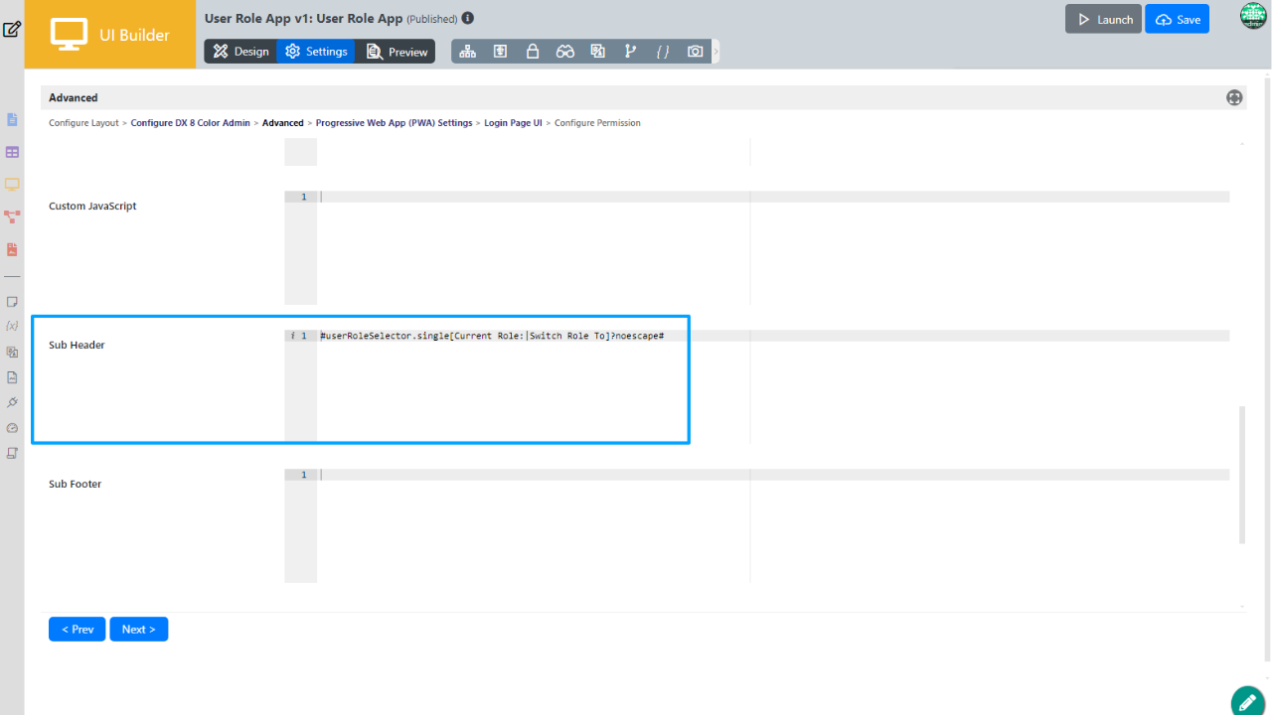The image size is (1272, 715).
Task: Expand the toolbar's right chevron arrow
Action: click(x=716, y=52)
